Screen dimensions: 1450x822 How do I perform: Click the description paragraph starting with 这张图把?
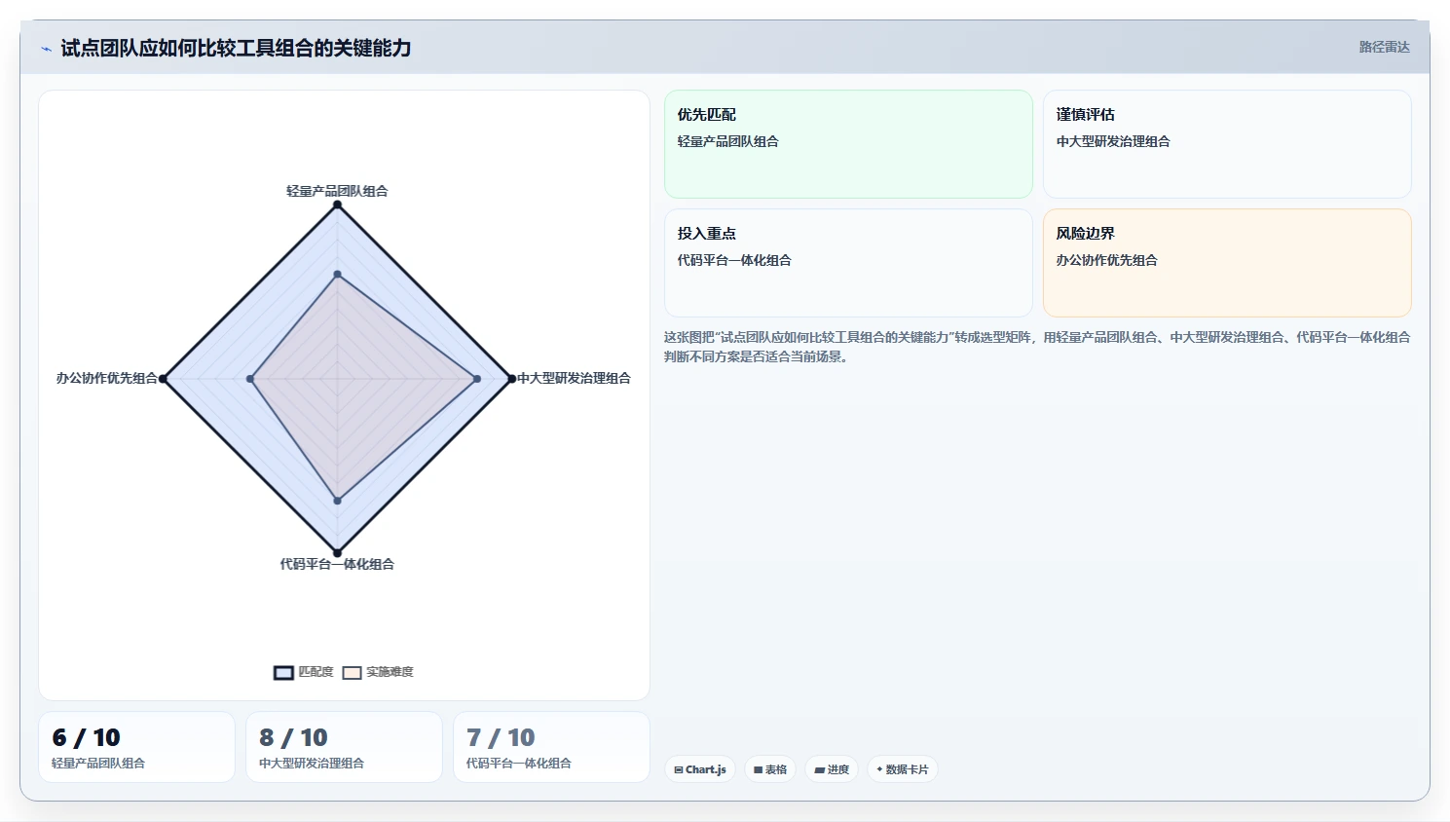[1037, 347]
